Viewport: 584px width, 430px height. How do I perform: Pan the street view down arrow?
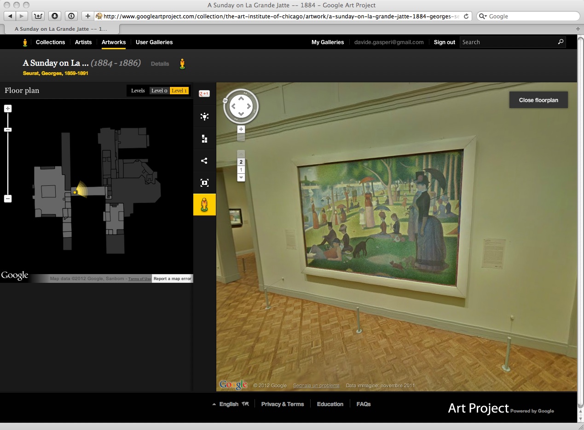[241, 114]
